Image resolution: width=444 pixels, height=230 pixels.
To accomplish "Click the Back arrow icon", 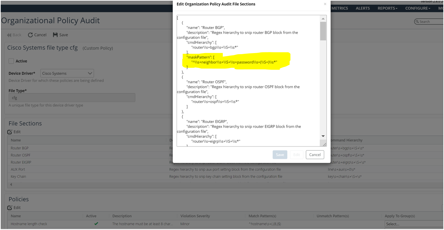I will [x=9, y=35].
